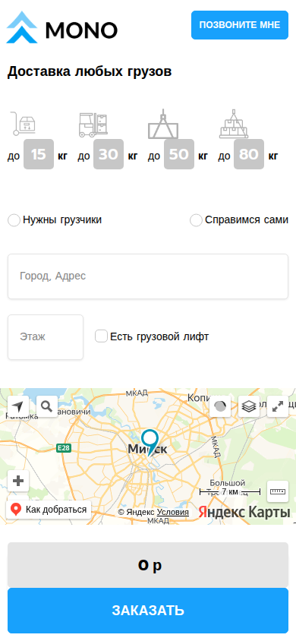The image size is (296, 641).
Task: Click the ПОЗВОНИТЕ МНЕ button
Action: click(240, 25)
